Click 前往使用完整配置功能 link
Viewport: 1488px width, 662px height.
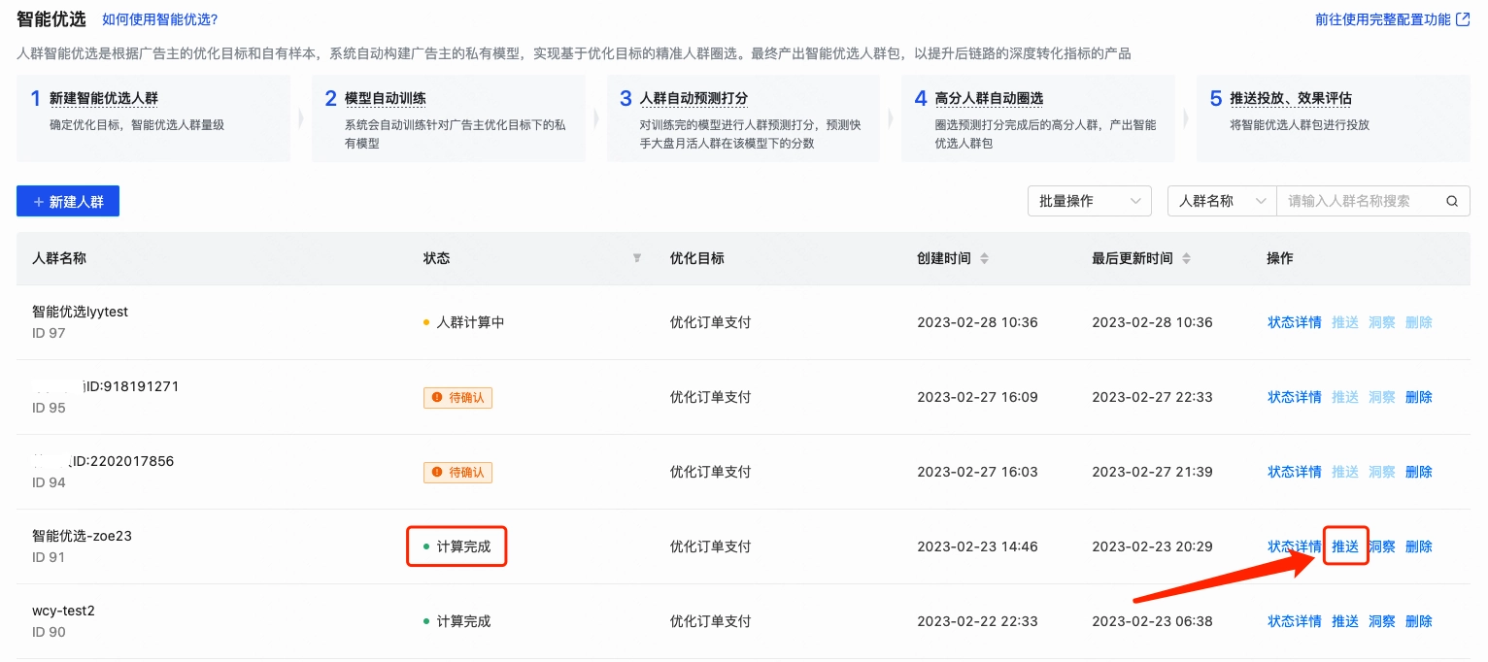pos(1381,17)
